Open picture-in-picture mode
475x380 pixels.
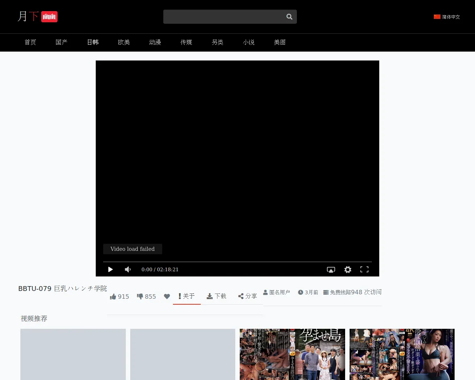[x=331, y=269]
